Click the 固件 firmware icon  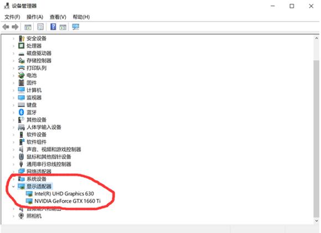[21, 83]
